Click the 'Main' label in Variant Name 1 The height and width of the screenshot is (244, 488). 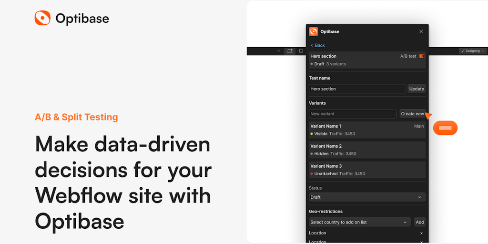[x=419, y=126]
